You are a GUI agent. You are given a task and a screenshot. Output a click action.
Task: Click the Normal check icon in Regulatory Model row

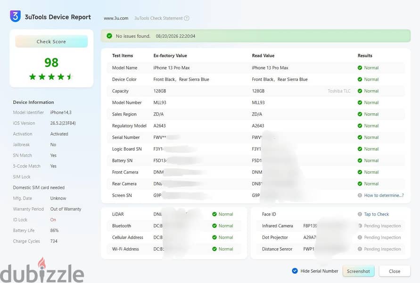[360, 125]
